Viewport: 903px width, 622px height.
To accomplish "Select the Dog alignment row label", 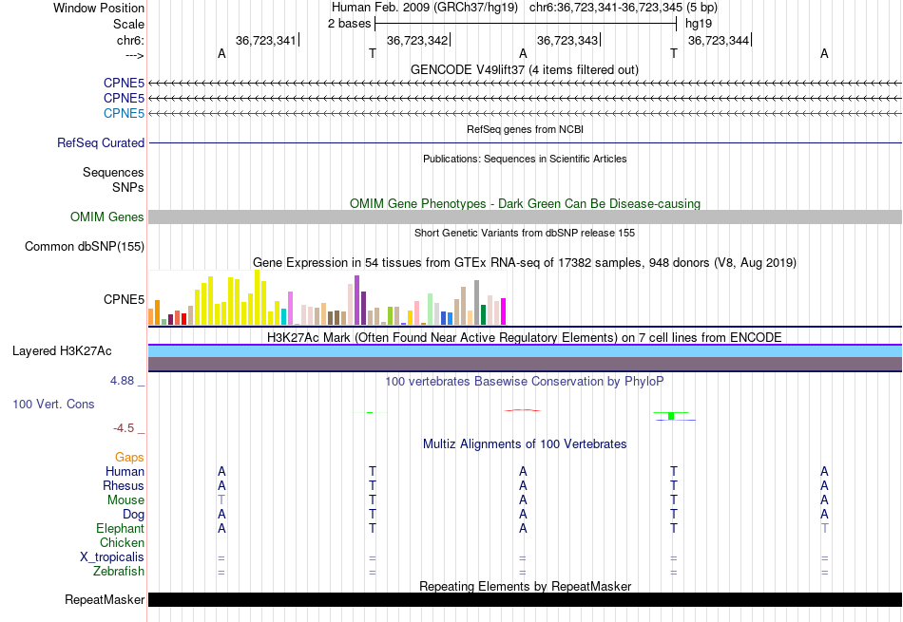I will click(134, 514).
